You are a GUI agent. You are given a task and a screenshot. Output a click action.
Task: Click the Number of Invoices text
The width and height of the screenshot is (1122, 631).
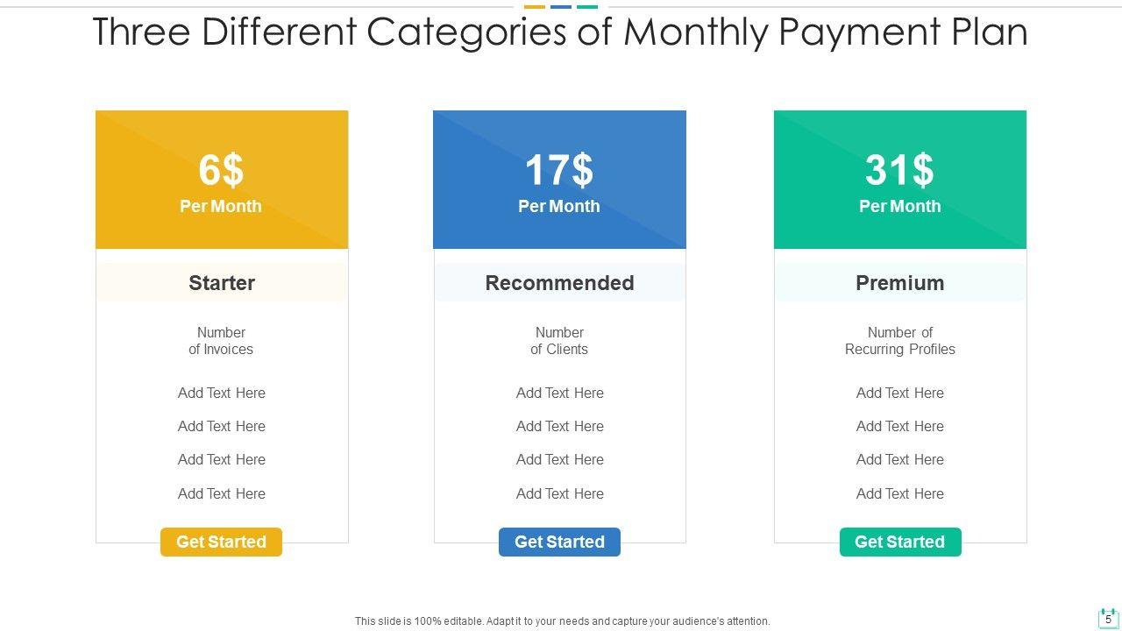pyautogui.click(x=221, y=341)
